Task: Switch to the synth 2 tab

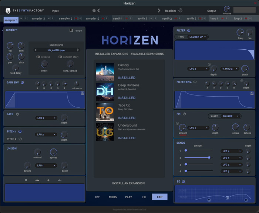Action: pos(142,19)
